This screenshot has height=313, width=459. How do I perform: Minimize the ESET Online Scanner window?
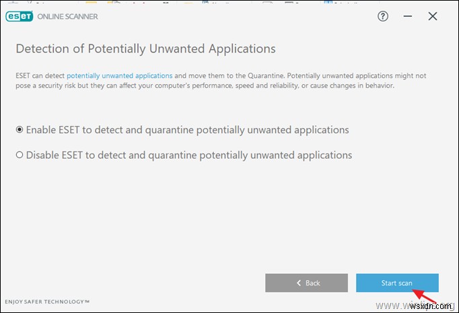407,16
